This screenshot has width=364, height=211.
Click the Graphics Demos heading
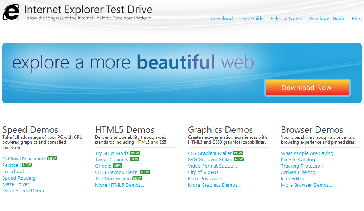[220, 130]
